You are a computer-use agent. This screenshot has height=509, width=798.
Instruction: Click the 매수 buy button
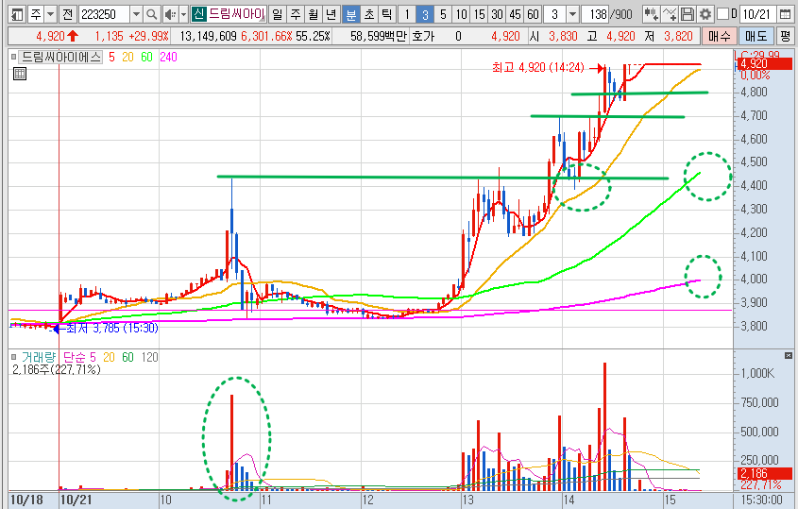(719, 36)
